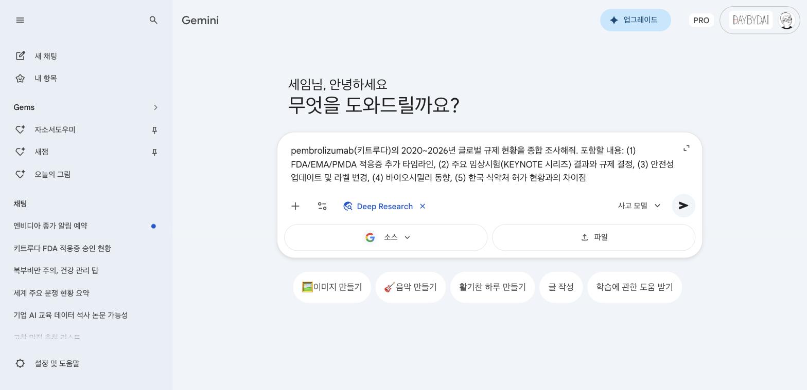Screen dimensions: 807x390
Task: Click the 활기찬 하루 만들기 chip
Action: click(x=493, y=287)
